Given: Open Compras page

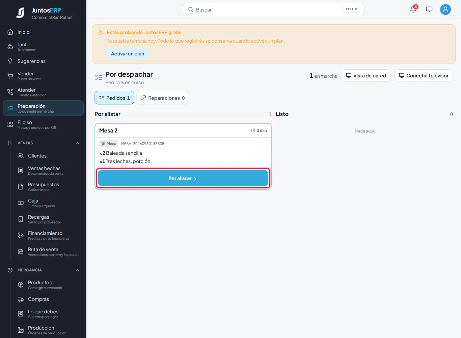Looking at the screenshot, I should pyautogui.click(x=48, y=299).
